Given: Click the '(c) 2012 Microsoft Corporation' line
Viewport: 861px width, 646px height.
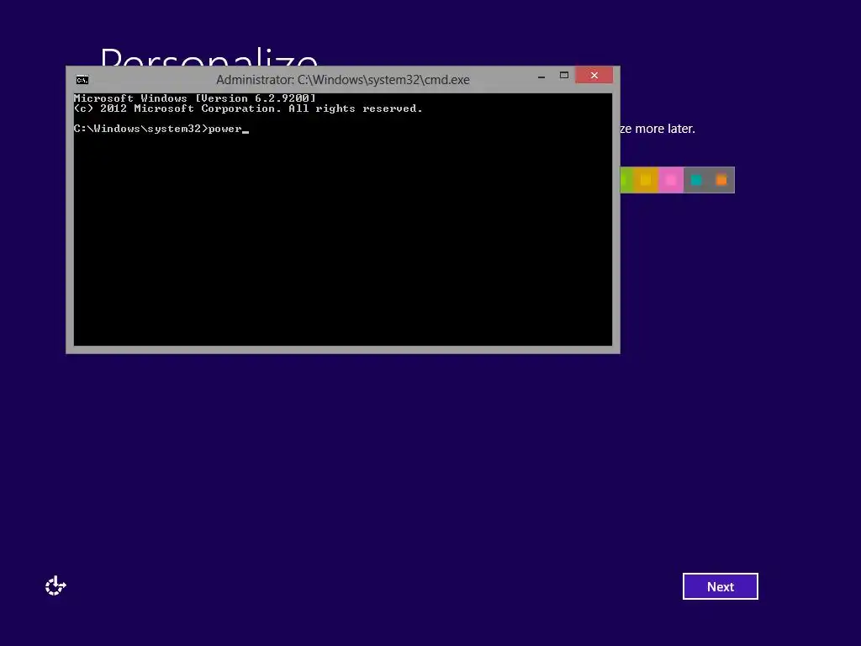Looking at the screenshot, I should pyautogui.click(x=248, y=109).
